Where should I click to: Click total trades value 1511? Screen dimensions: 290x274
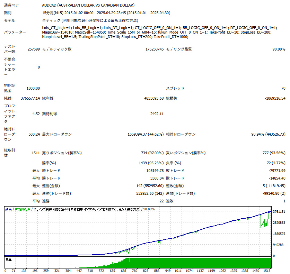36,153
